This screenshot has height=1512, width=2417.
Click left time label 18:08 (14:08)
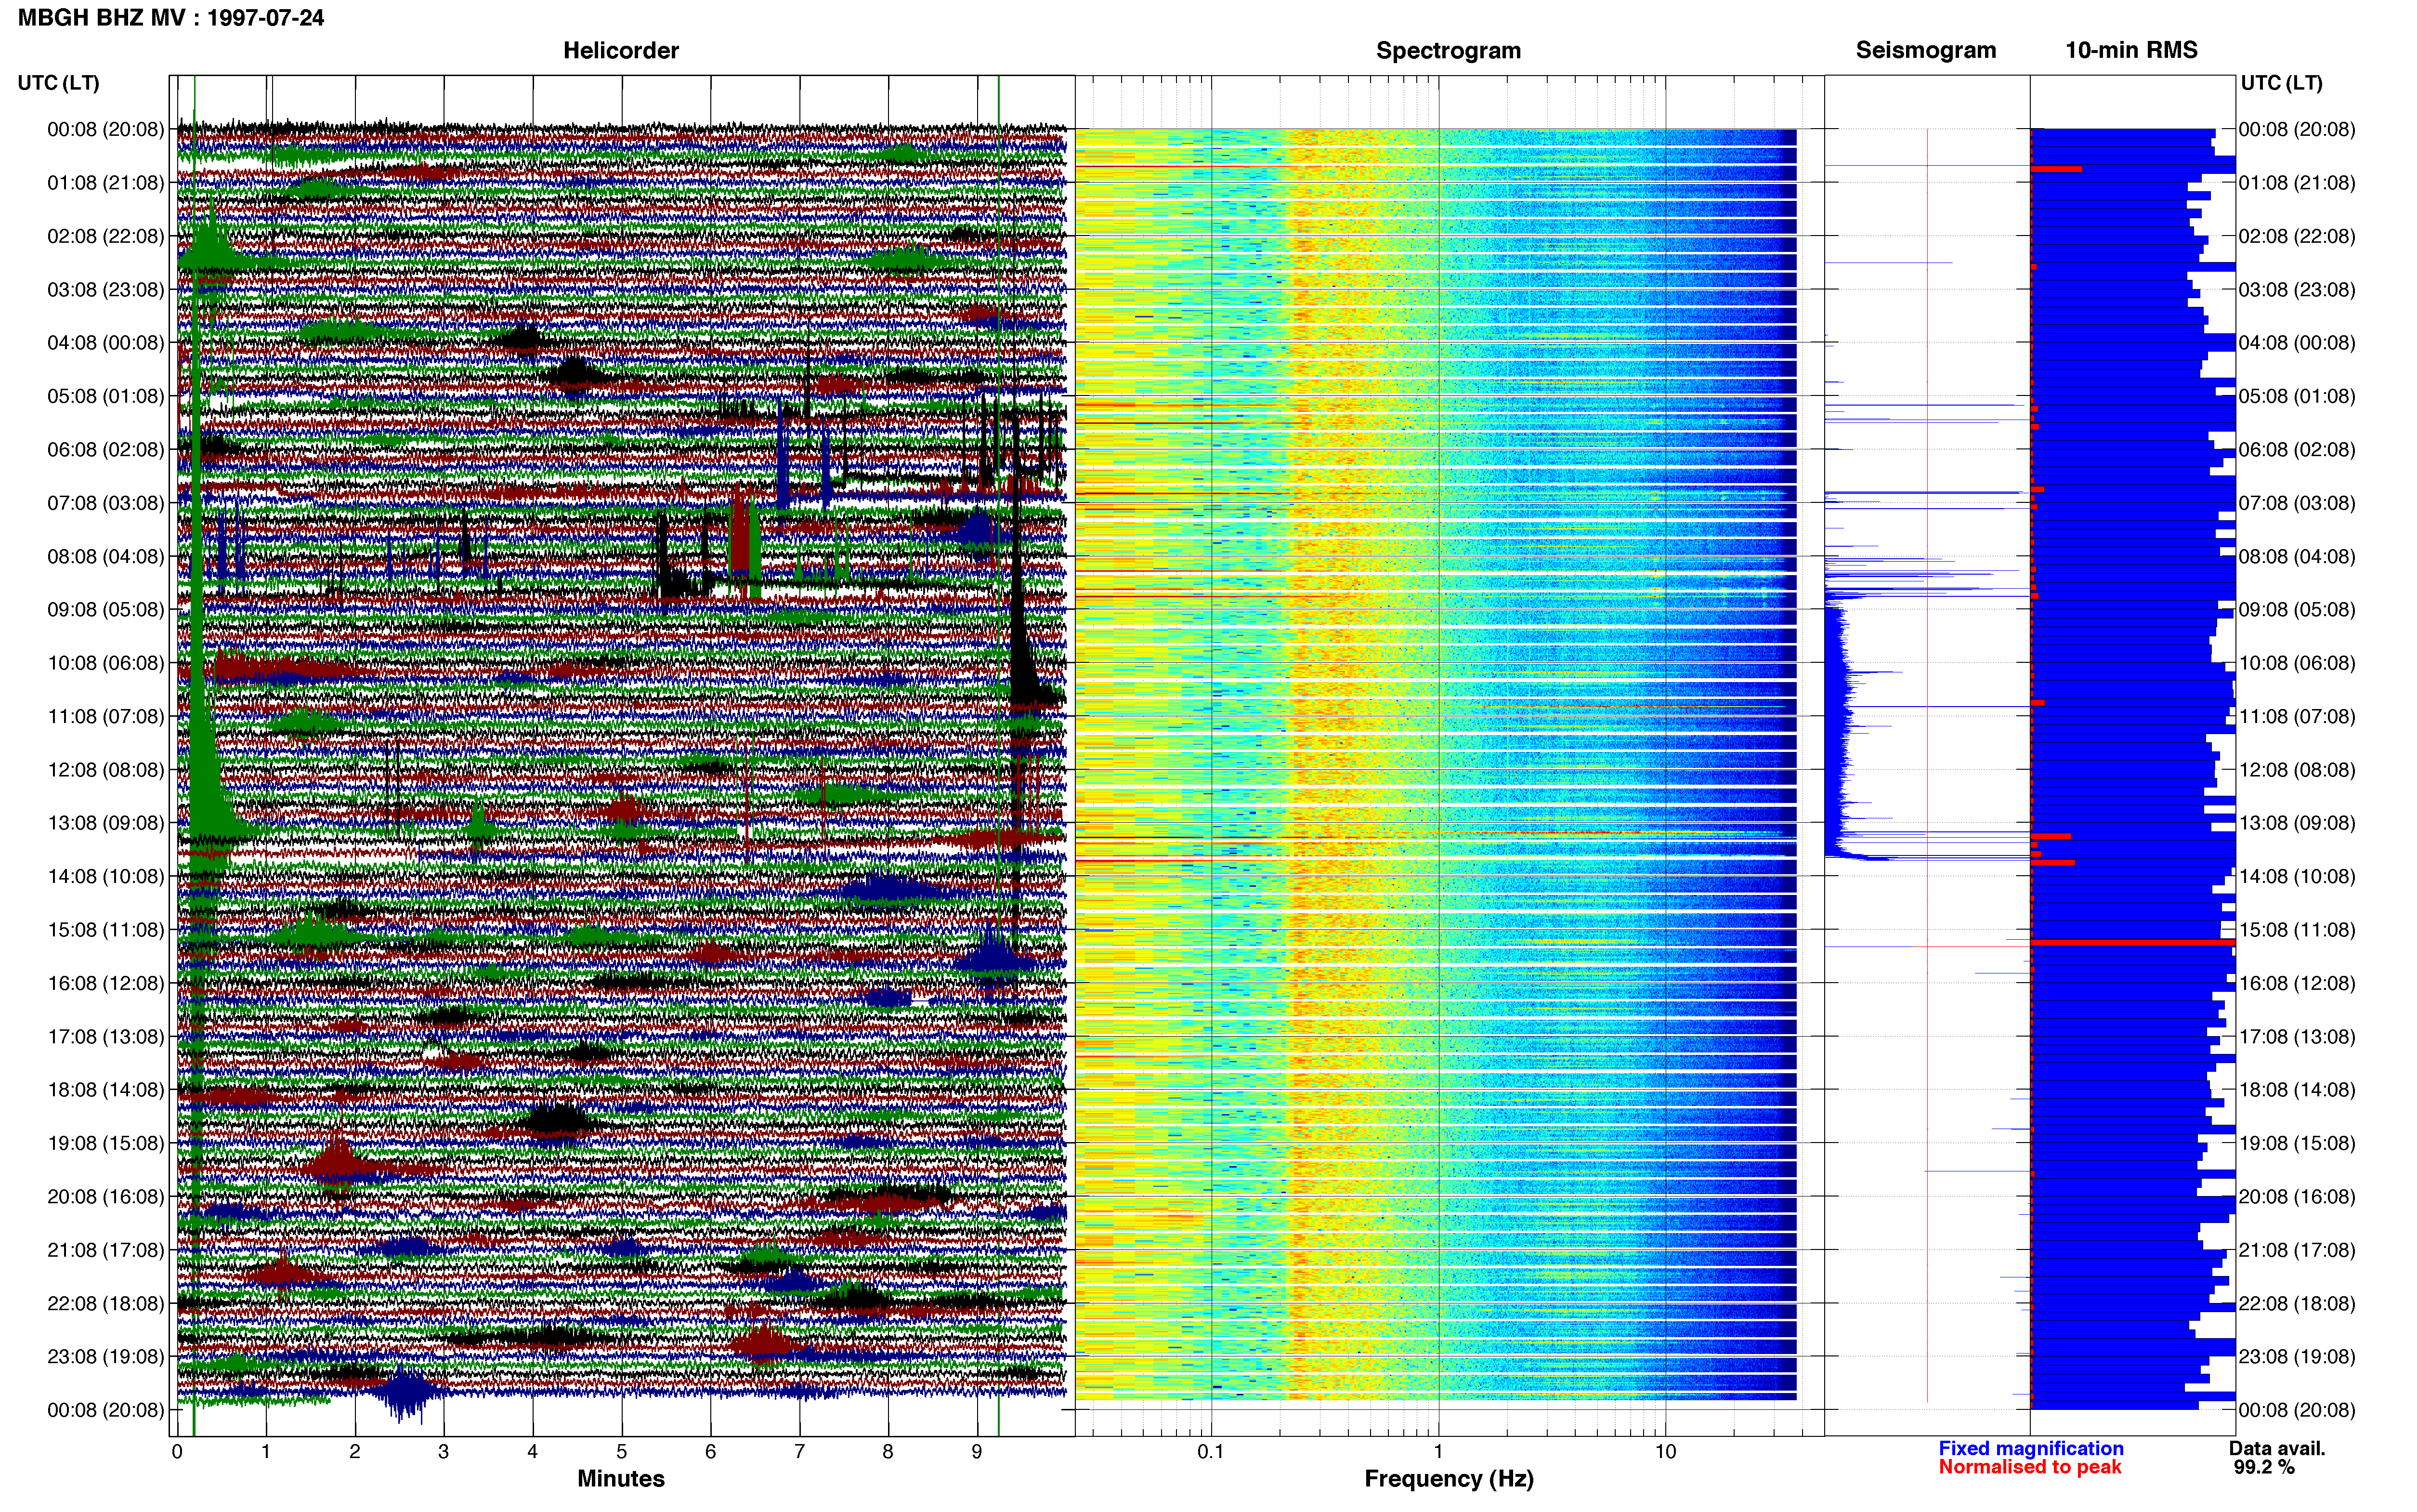(106, 1090)
